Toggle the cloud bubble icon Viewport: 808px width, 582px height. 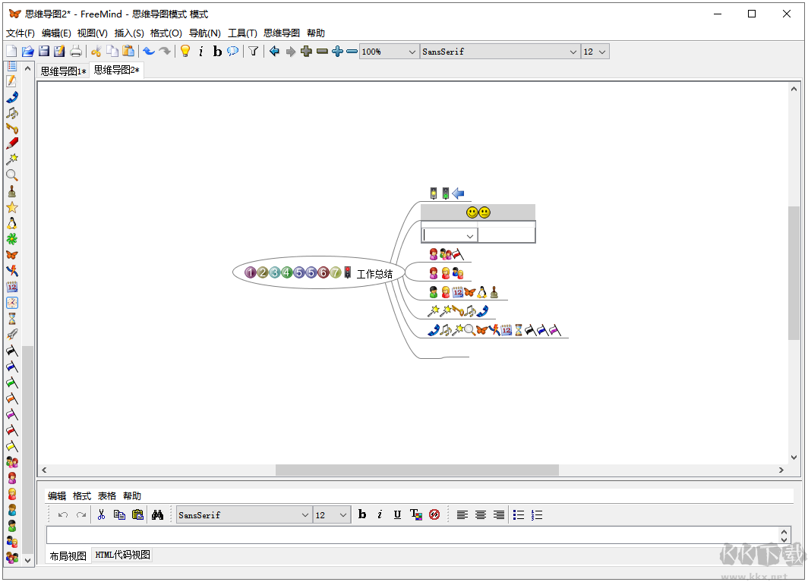[233, 51]
